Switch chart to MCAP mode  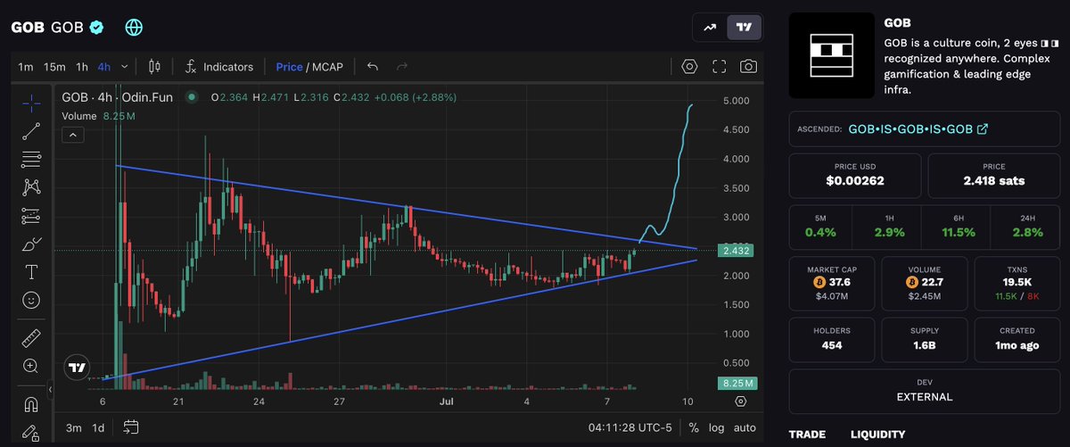pos(329,67)
